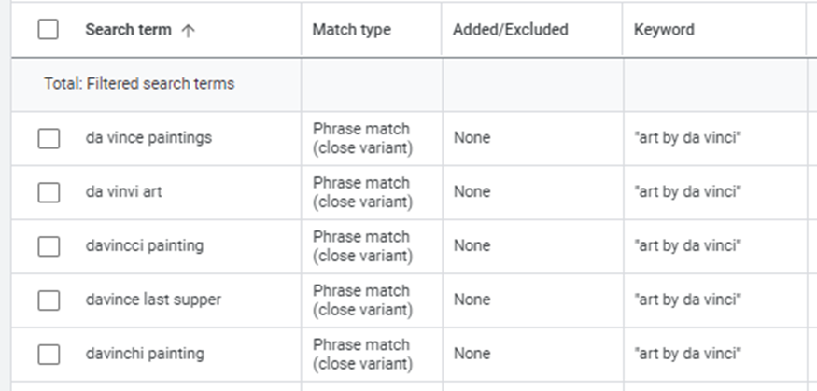Select the 'da vinvi art' row checkbox

pos(49,192)
